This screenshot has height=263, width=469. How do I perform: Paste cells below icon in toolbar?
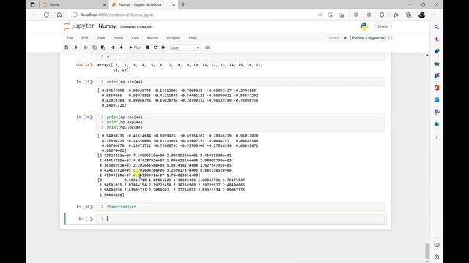pos(103,47)
